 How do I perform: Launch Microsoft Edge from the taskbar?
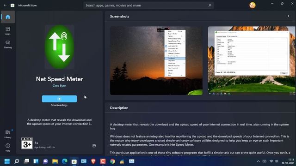point(65,161)
